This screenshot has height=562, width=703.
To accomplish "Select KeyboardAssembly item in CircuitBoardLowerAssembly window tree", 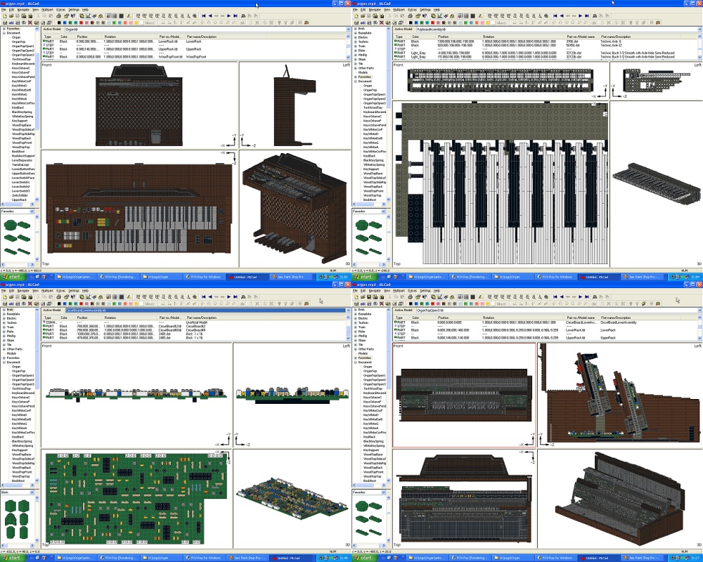I will [23, 393].
